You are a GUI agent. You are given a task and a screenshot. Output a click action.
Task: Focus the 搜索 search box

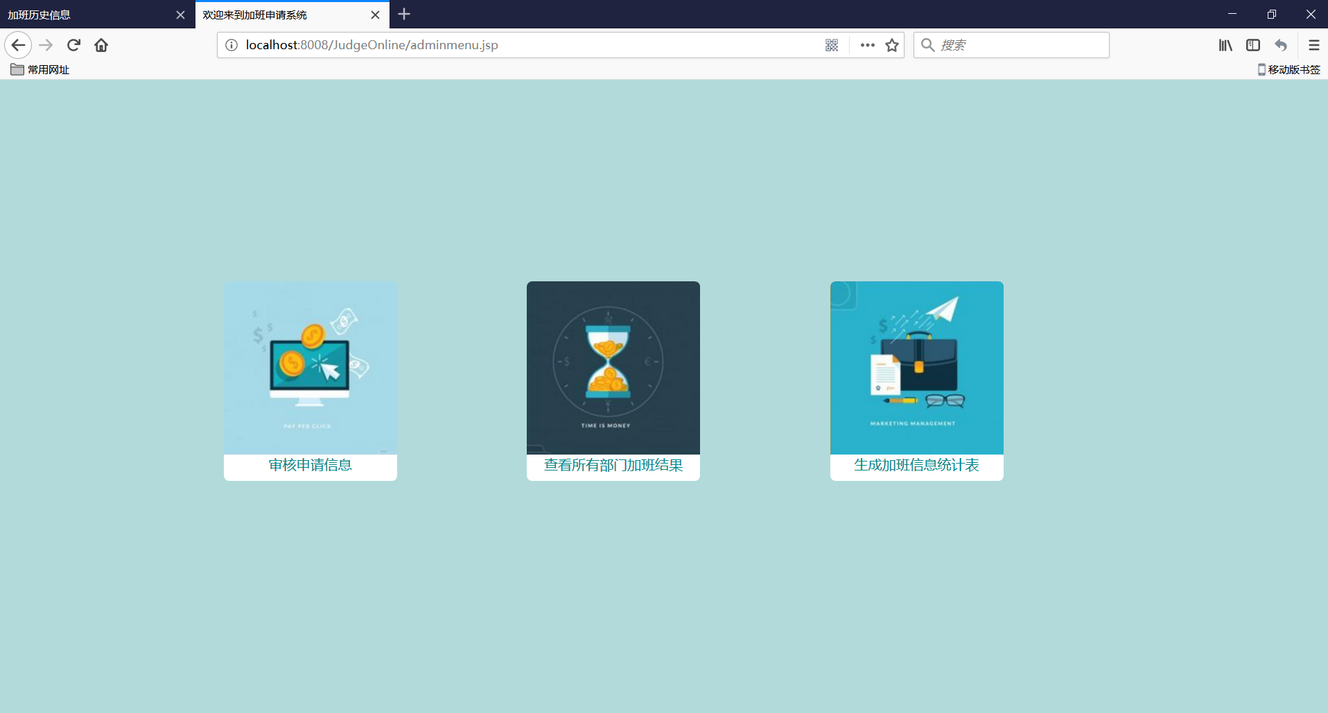[x=1011, y=45]
